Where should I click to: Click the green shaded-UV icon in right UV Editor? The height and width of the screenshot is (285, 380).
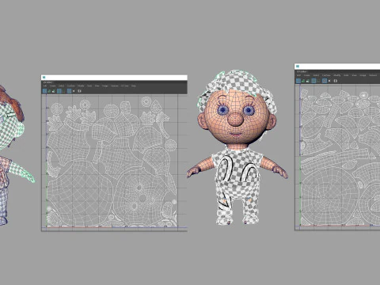click(303, 81)
